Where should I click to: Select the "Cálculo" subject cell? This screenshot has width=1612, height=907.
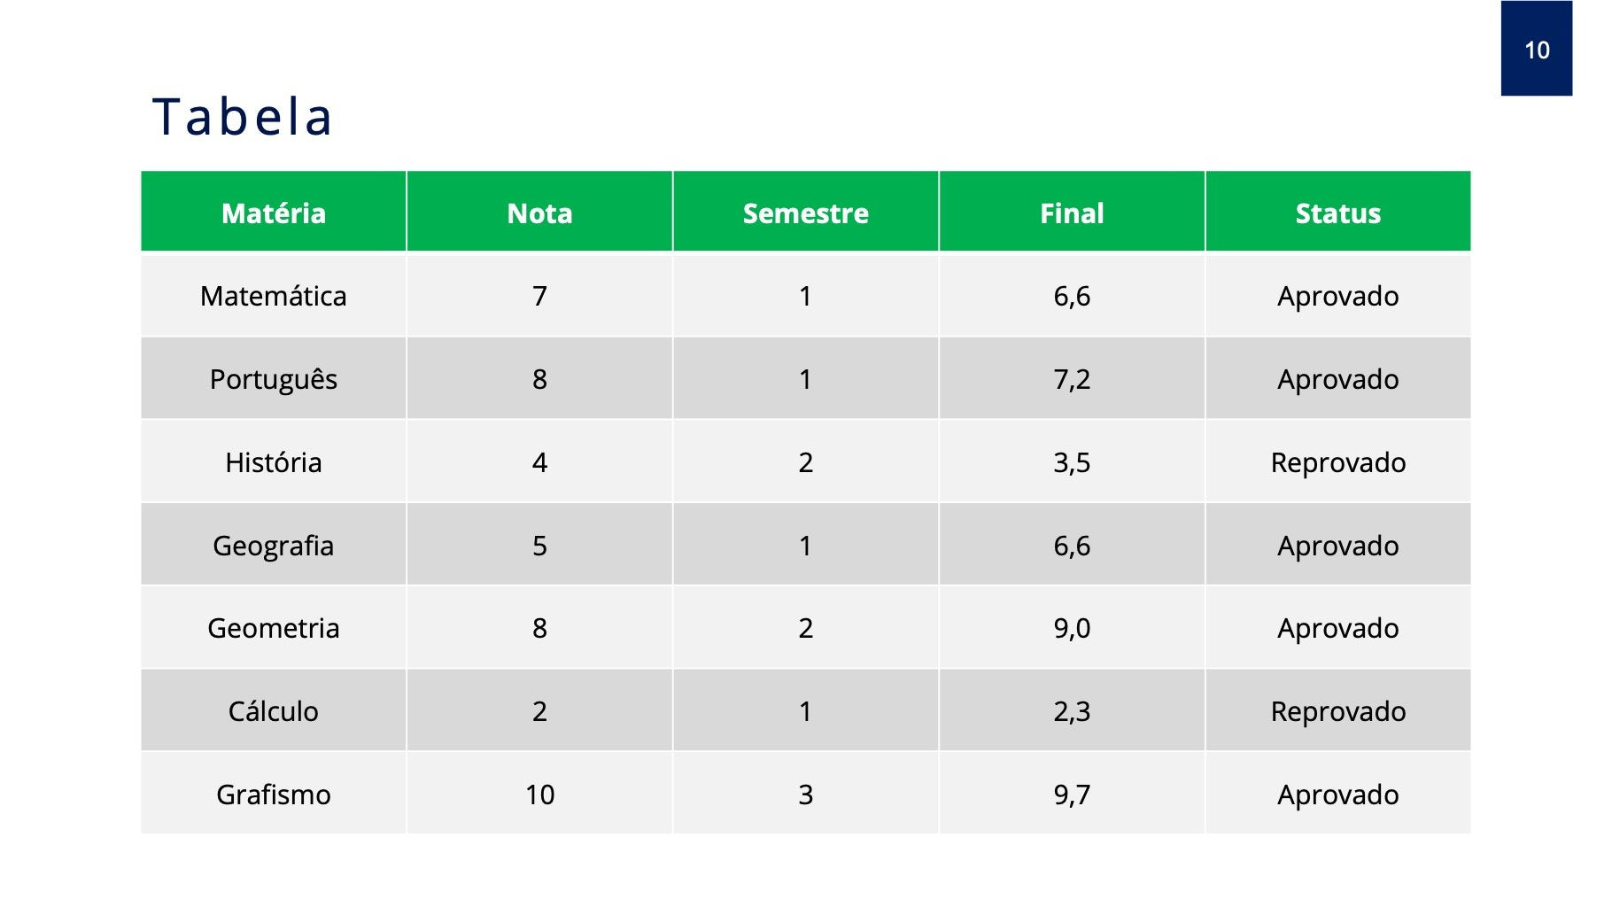(274, 711)
